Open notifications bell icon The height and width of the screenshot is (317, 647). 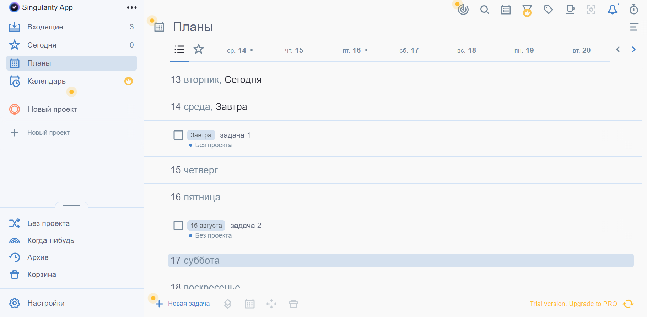pyautogui.click(x=613, y=10)
